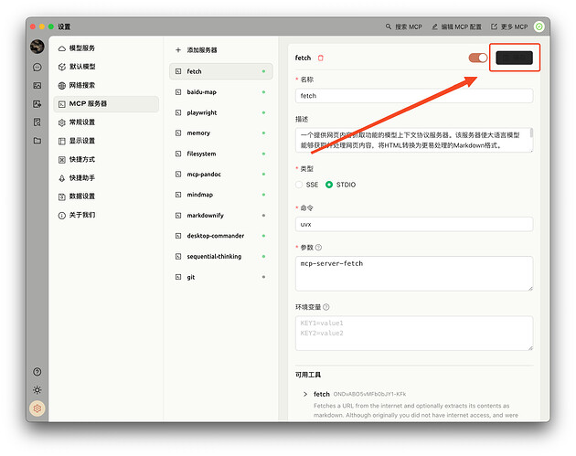Select markdownify server
The height and width of the screenshot is (456, 576).
point(220,215)
